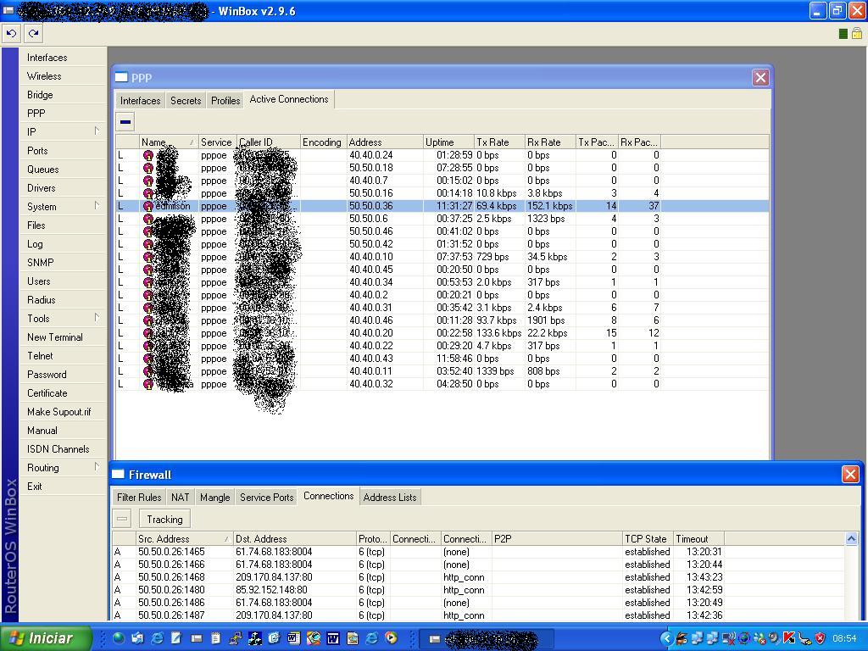The width and height of the screenshot is (868, 651).
Task: Open the Kaspersky red K tray icon
Action: pos(789,638)
